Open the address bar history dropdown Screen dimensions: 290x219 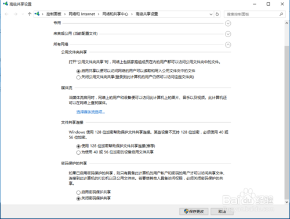(211, 14)
